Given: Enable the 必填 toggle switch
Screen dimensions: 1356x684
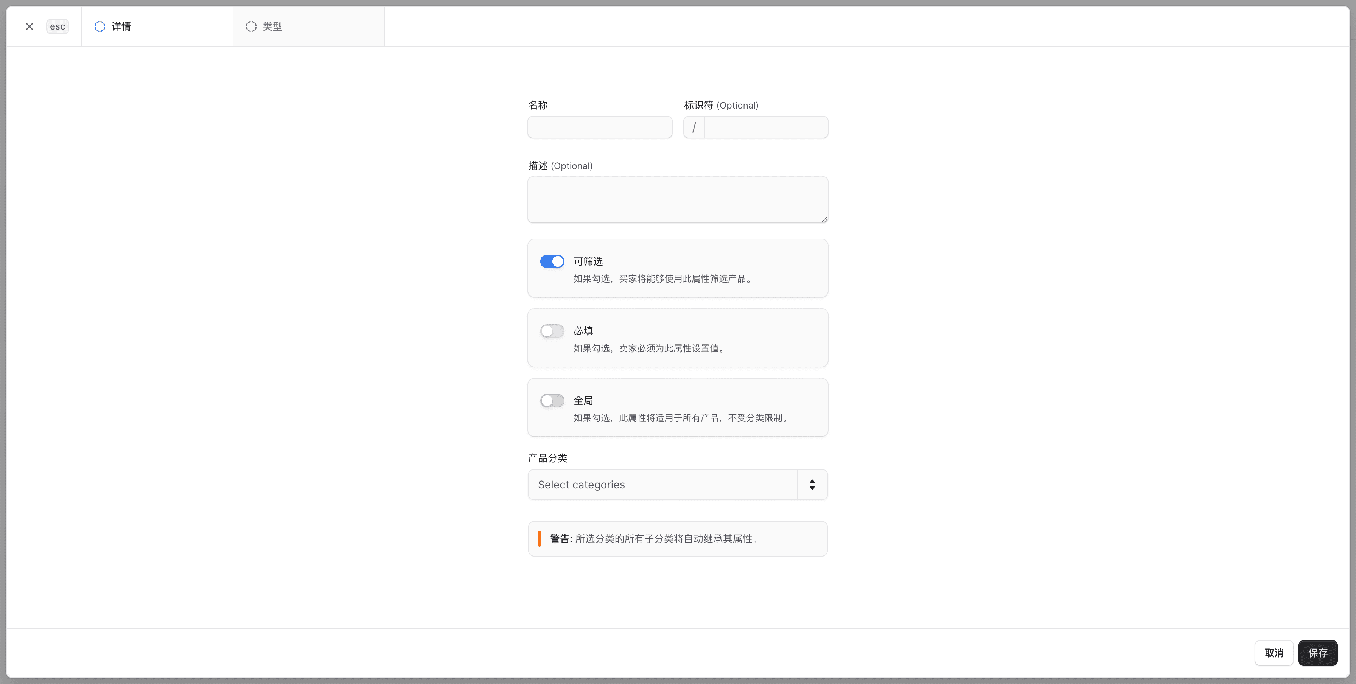Looking at the screenshot, I should pyautogui.click(x=552, y=330).
